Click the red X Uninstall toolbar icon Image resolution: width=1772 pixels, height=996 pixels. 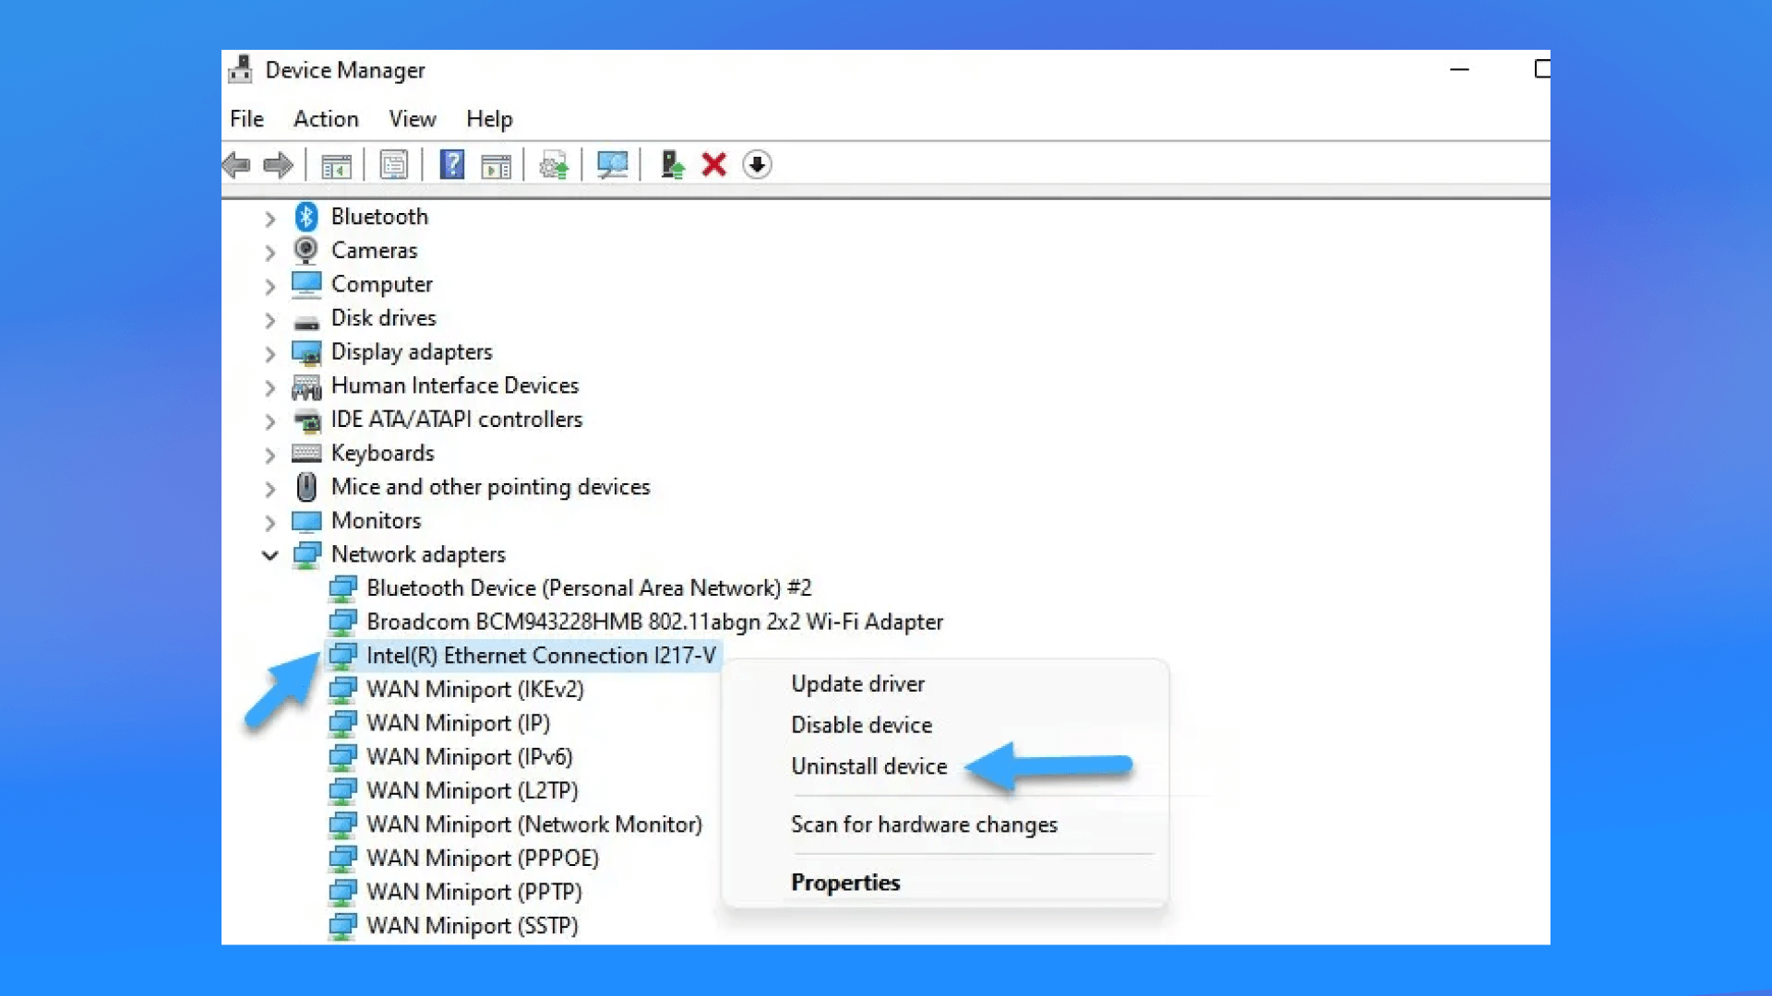click(714, 165)
